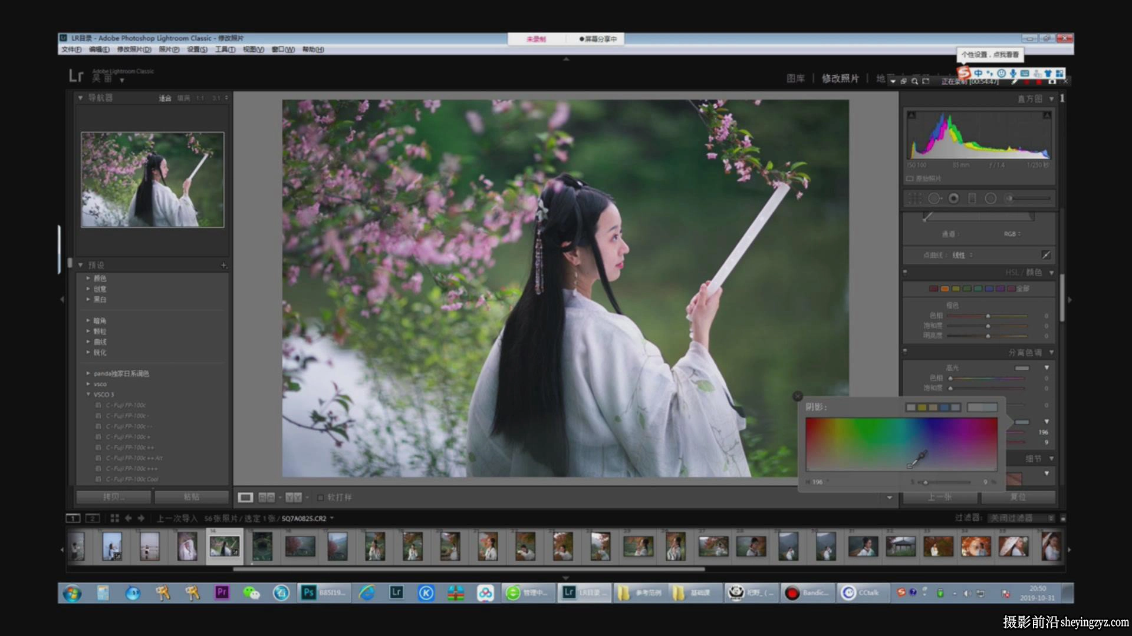Open Photoshop window in taskbar
The image size is (1132, 636).
click(324, 592)
